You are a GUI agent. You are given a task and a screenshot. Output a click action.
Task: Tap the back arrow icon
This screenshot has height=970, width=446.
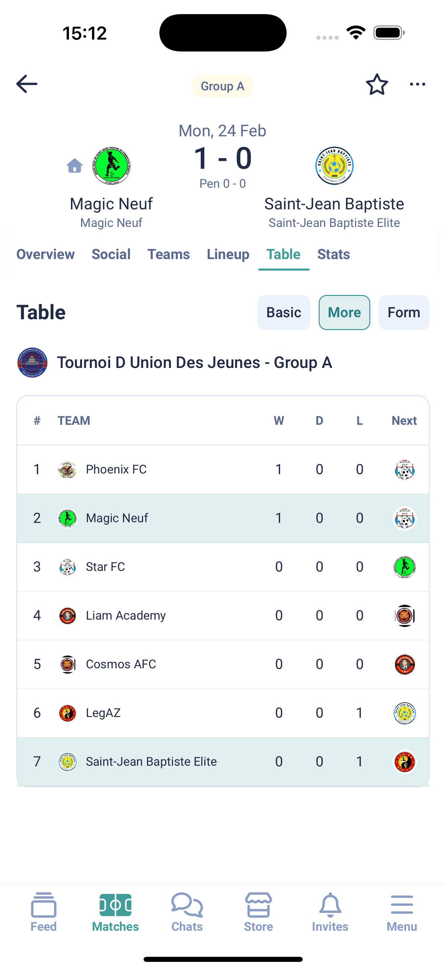coord(27,84)
